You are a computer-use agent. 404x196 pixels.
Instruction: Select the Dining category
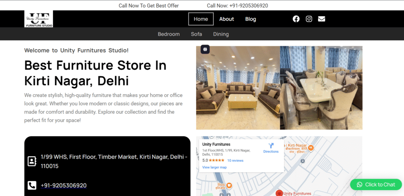[221, 34]
